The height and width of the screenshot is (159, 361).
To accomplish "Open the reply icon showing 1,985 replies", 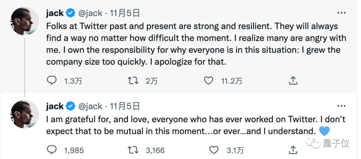I will point(52,150).
